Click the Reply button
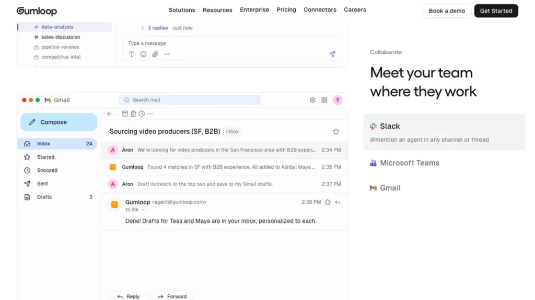This screenshot has height=300, width=535. [x=129, y=296]
